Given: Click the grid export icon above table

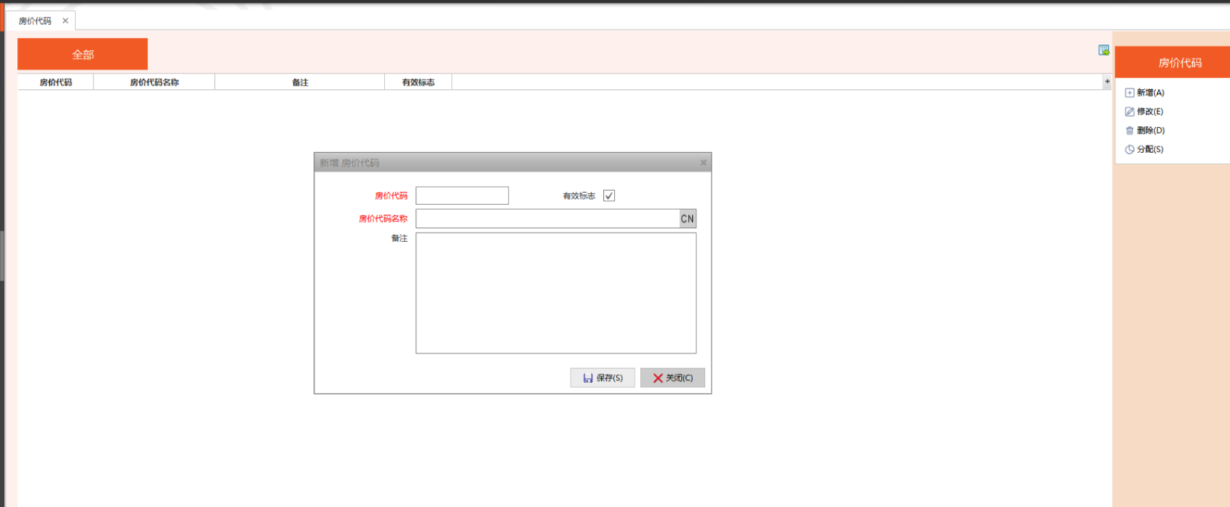Looking at the screenshot, I should click(1103, 50).
